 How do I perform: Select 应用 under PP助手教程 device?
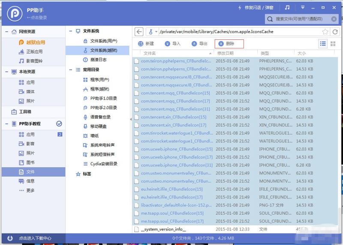[27, 134]
